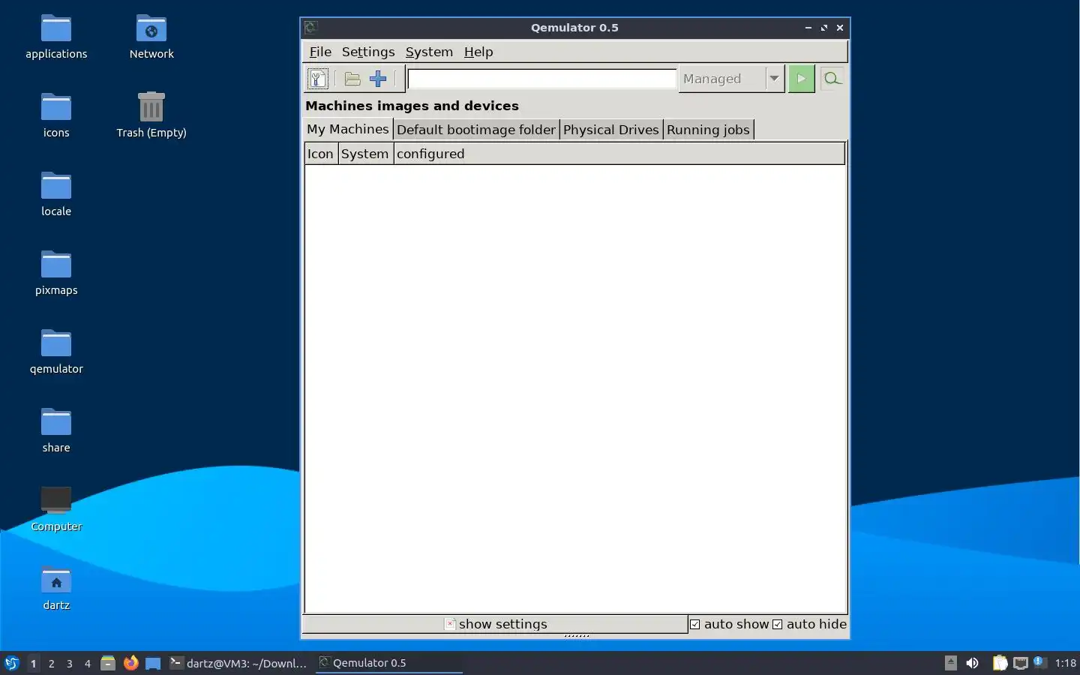Toggle the auto hide checkbox
The image size is (1080, 675).
[x=778, y=624]
